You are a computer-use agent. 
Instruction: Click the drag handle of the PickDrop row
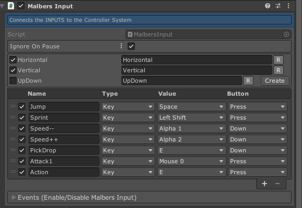13,150
